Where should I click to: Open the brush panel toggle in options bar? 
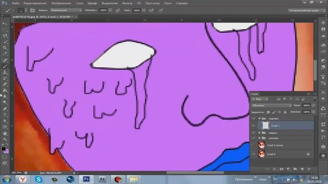coord(32,10)
